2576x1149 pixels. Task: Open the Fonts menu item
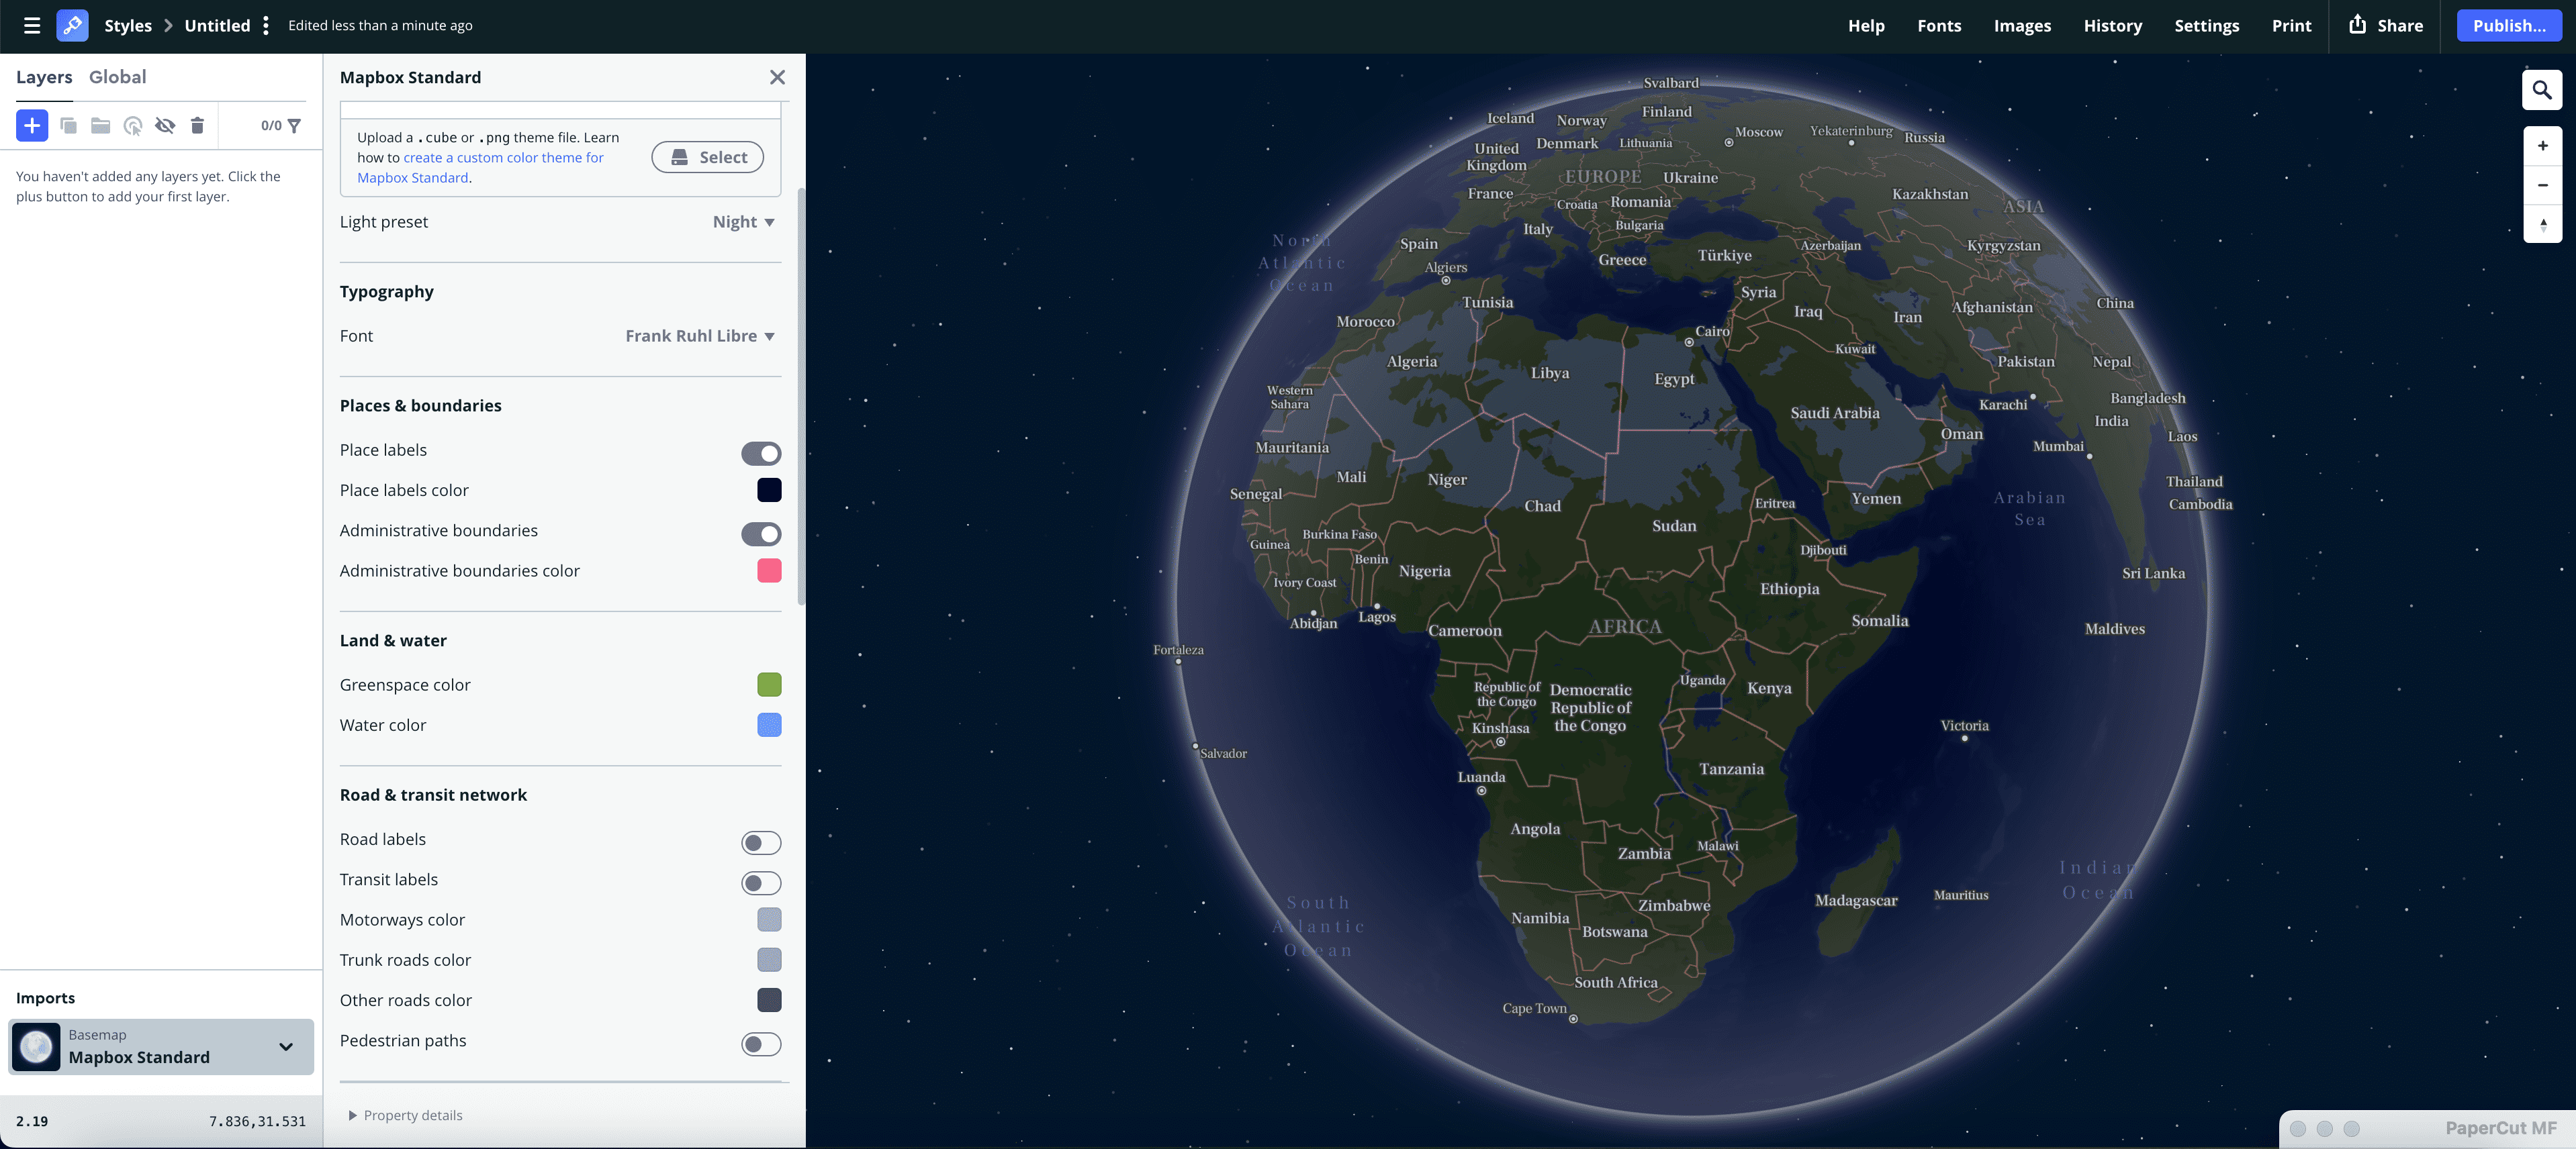[1939, 25]
